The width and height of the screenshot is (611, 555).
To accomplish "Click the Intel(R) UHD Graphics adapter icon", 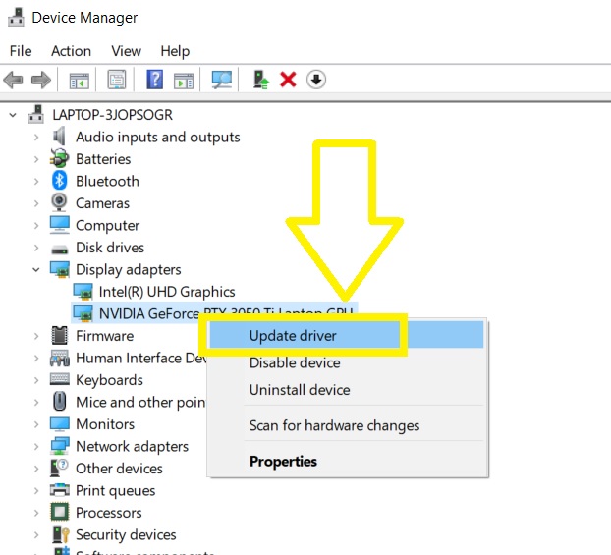I will pos(83,292).
